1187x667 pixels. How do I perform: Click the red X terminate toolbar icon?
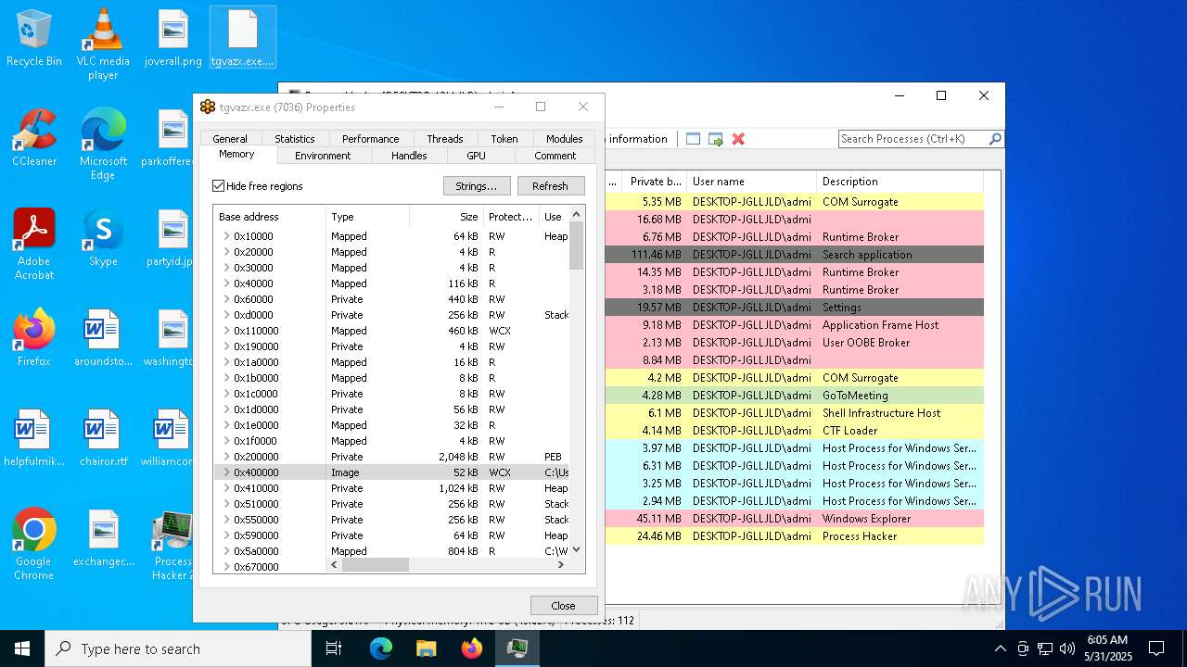(x=738, y=139)
